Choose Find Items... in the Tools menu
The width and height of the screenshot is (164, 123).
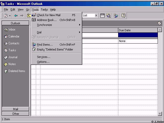pos(45,45)
